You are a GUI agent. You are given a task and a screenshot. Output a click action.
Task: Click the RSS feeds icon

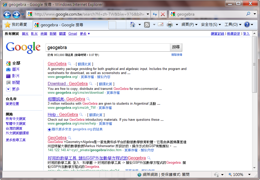coord(147,25)
